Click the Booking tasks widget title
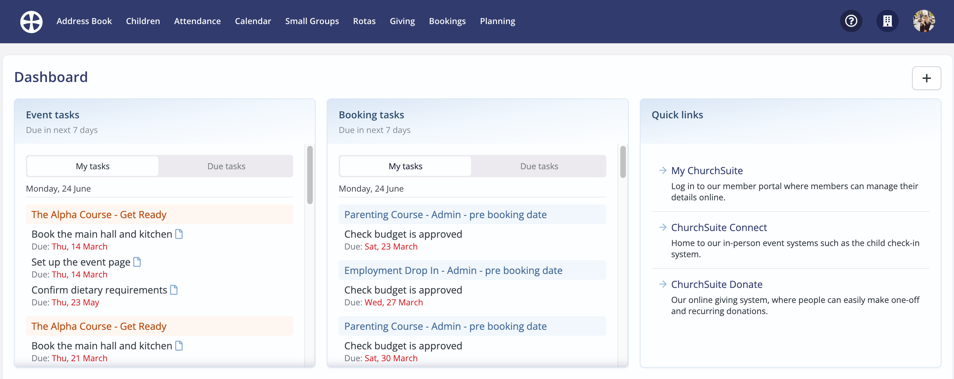 [x=371, y=115]
